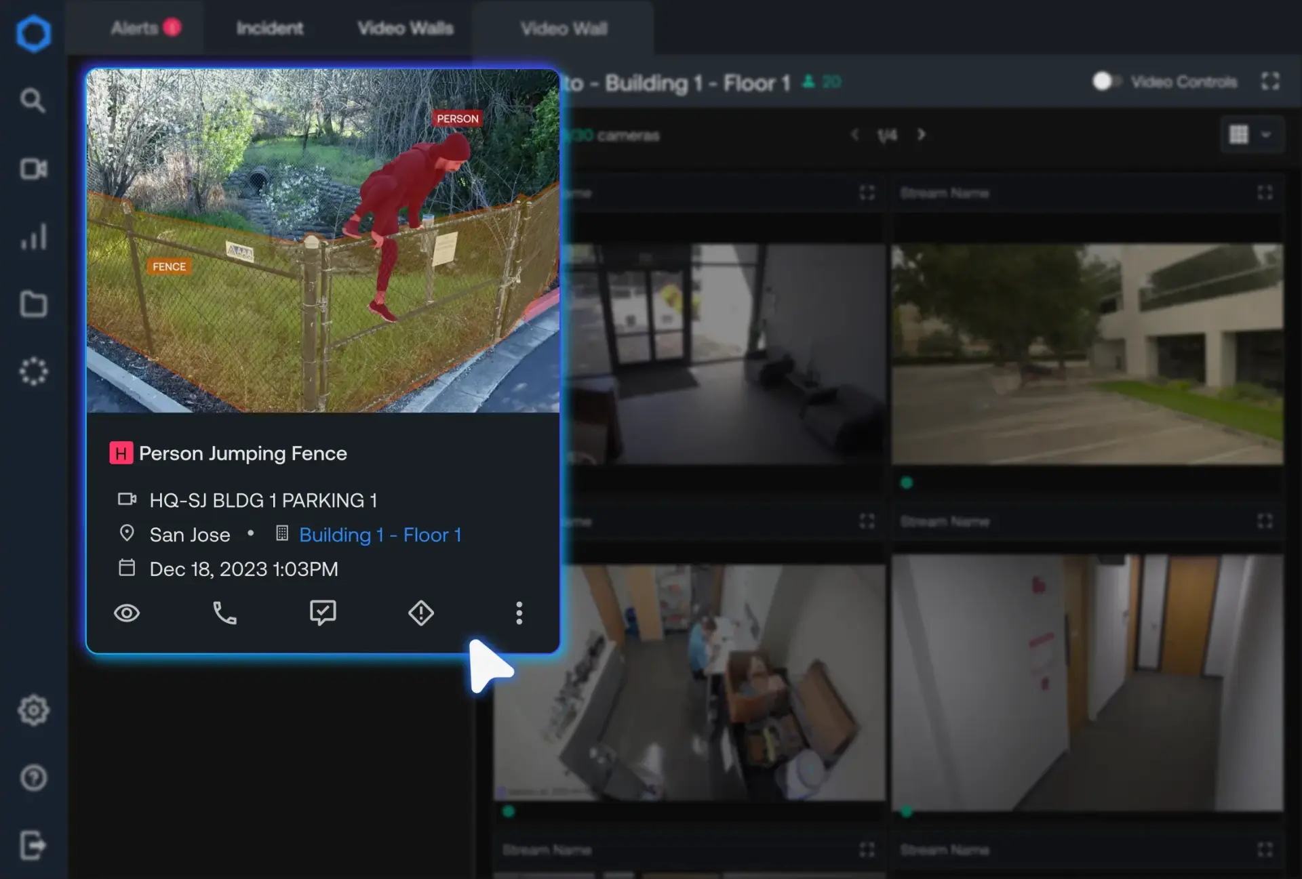Click the eye icon to view alert

coord(127,613)
